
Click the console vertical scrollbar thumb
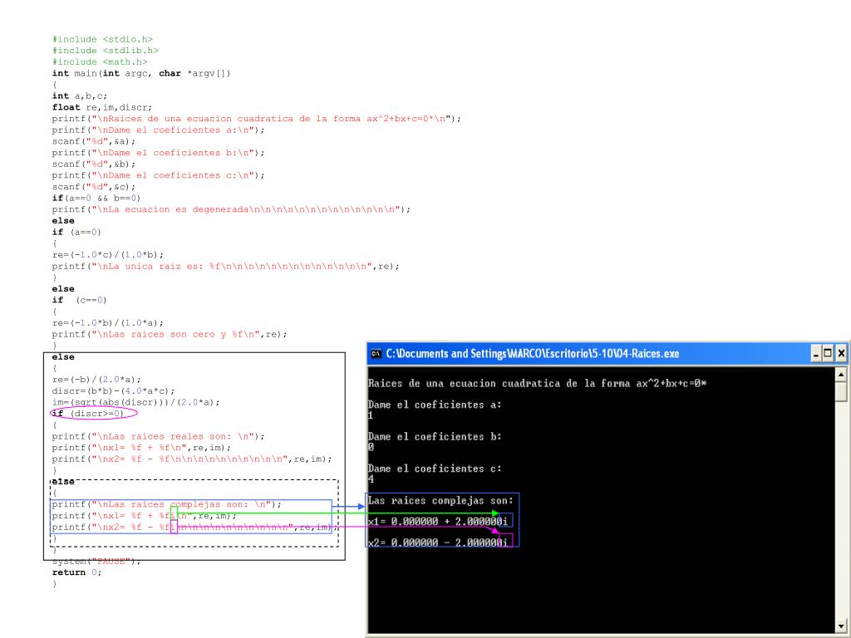point(841,392)
